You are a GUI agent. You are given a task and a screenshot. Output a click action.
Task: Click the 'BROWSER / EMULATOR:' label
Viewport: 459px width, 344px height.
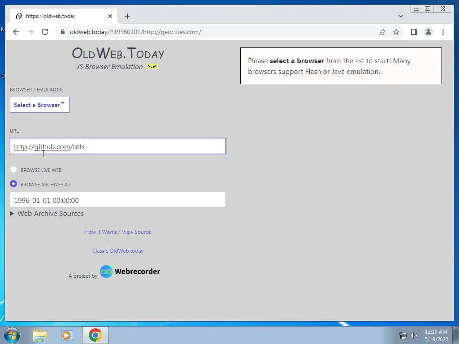click(36, 90)
